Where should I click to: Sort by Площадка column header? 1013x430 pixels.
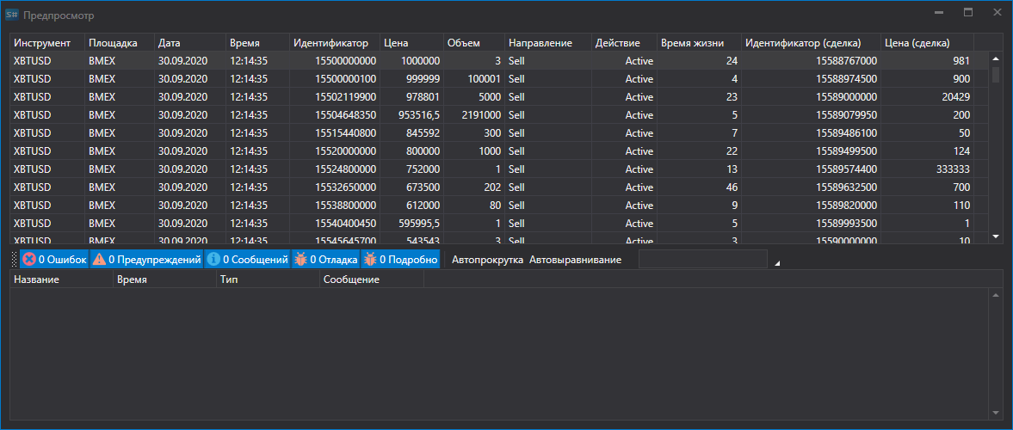[x=120, y=43]
